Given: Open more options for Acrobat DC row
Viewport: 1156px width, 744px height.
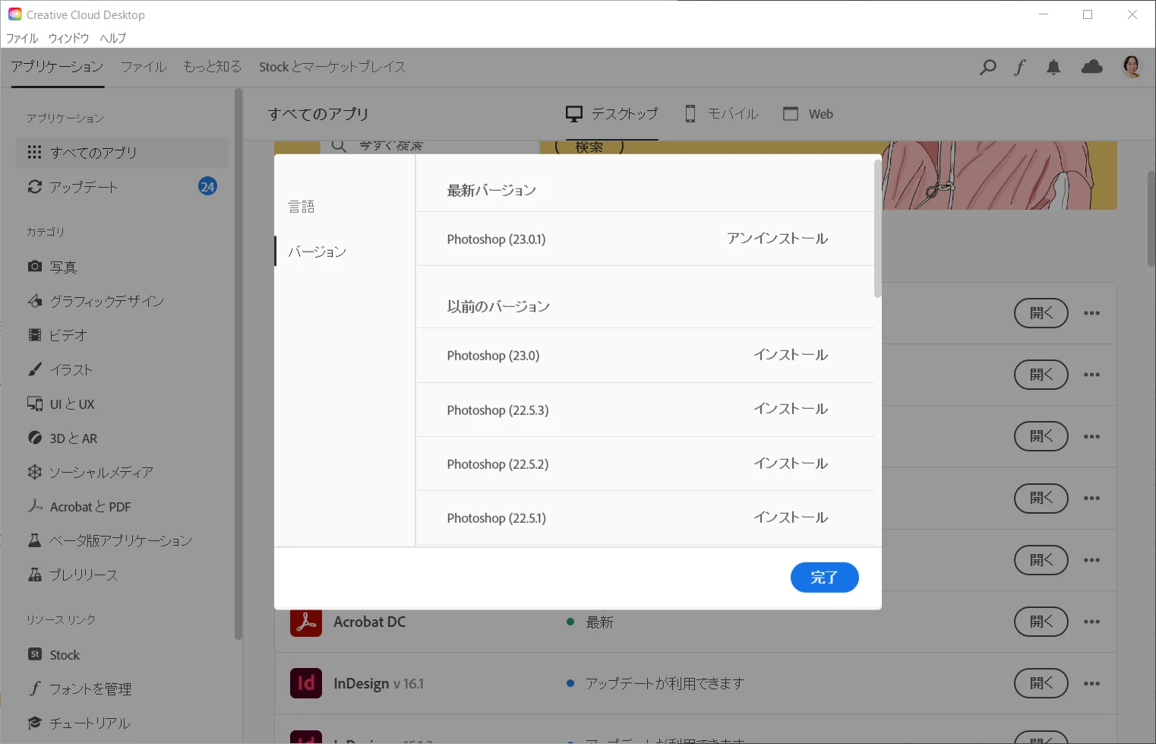Looking at the screenshot, I should tap(1091, 622).
